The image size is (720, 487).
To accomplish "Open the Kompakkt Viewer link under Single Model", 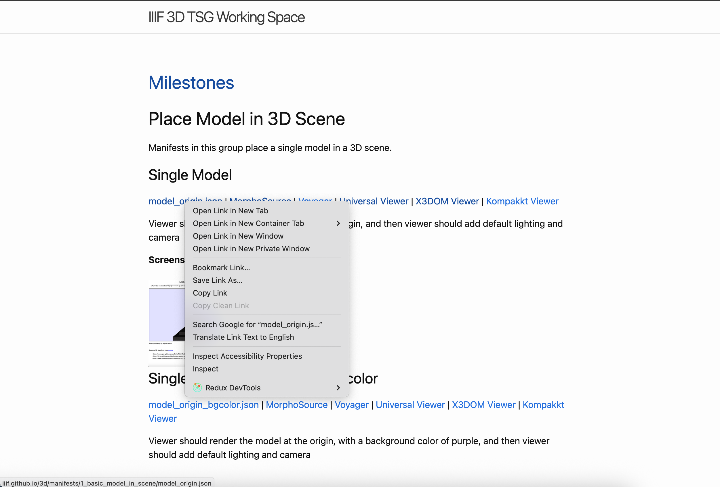I will pos(522,201).
